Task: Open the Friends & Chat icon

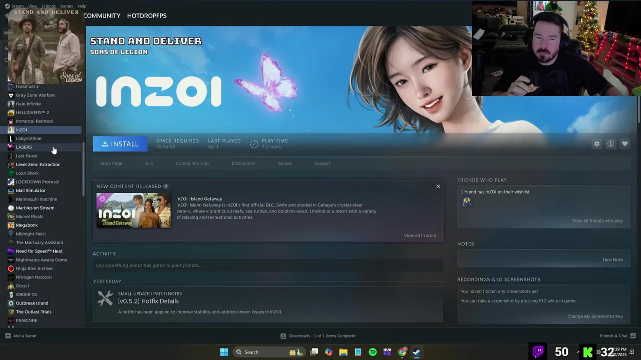Action: click(x=632, y=335)
